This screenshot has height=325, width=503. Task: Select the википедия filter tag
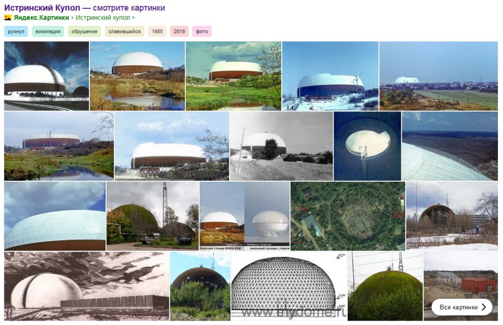(48, 31)
